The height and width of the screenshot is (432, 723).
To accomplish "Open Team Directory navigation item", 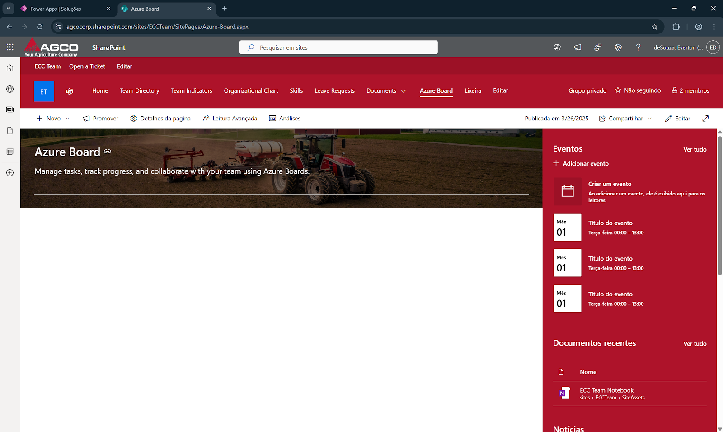I will 140,90.
